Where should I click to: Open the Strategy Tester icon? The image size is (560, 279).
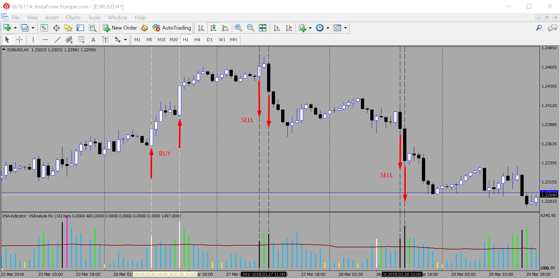(92, 28)
